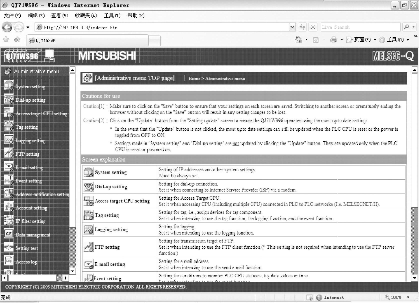This screenshot has height=303, width=419.
Task: Click the sidebar horizontal scrollbar thumb
Action: tap(33, 278)
